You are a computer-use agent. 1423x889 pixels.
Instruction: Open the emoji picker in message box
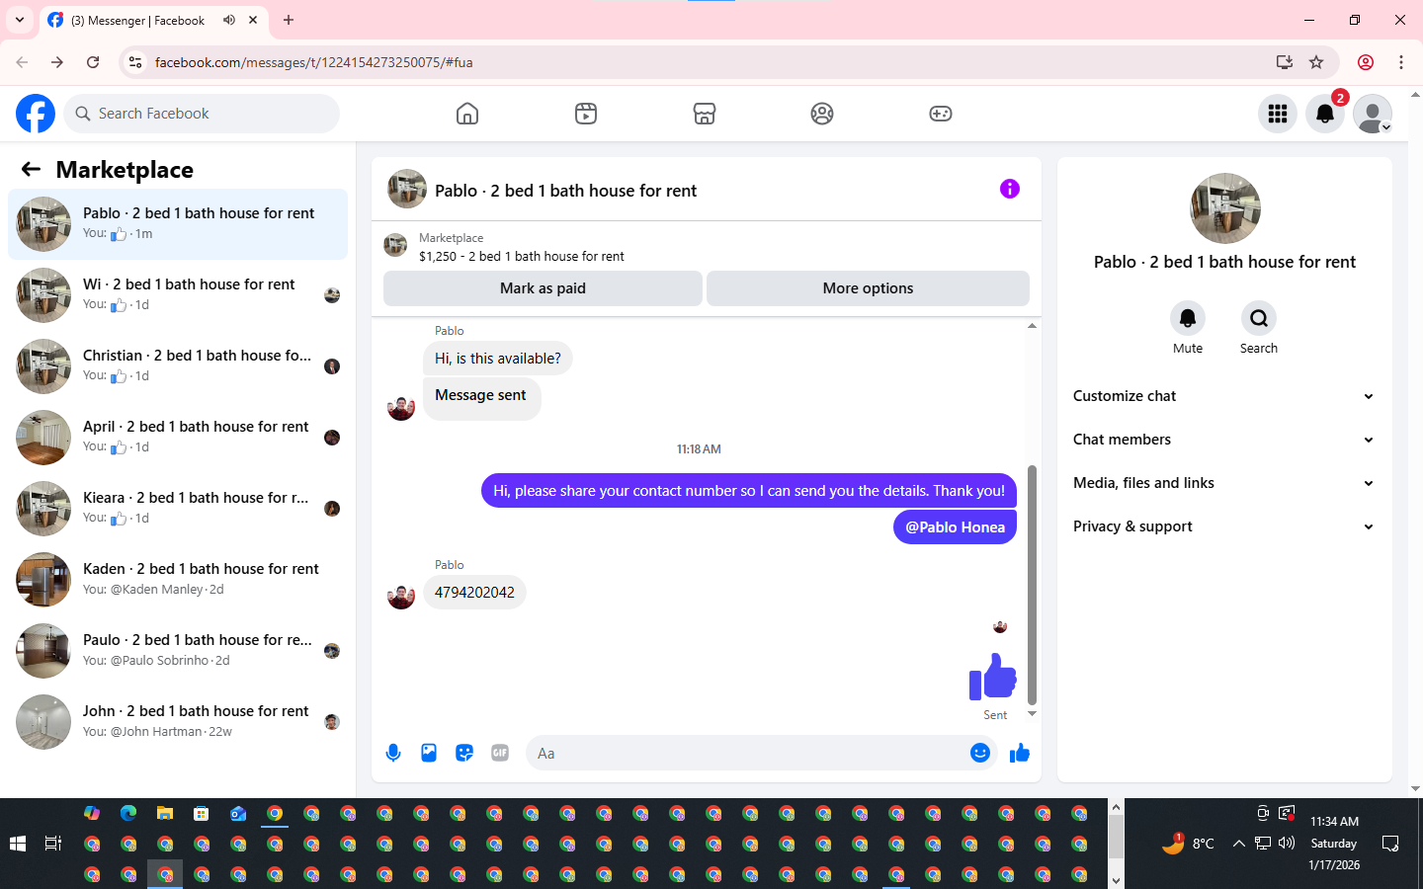tap(980, 753)
